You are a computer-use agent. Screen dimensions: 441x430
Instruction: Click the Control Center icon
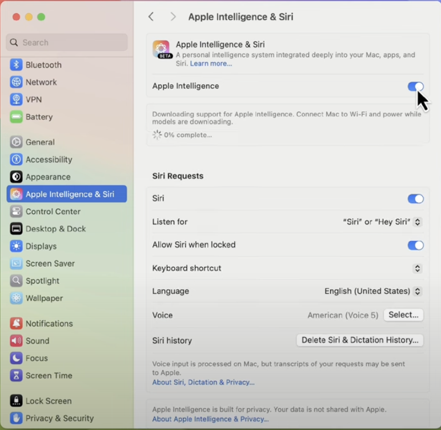tap(16, 211)
